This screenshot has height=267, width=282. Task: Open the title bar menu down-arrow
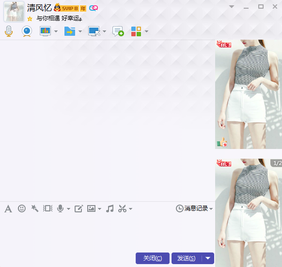pyautogui.click(x=232, y=7)
